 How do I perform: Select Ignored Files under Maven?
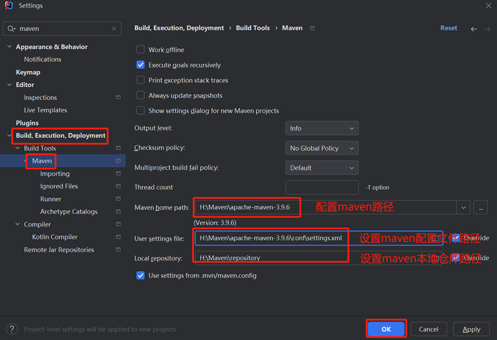coord(59,186)
